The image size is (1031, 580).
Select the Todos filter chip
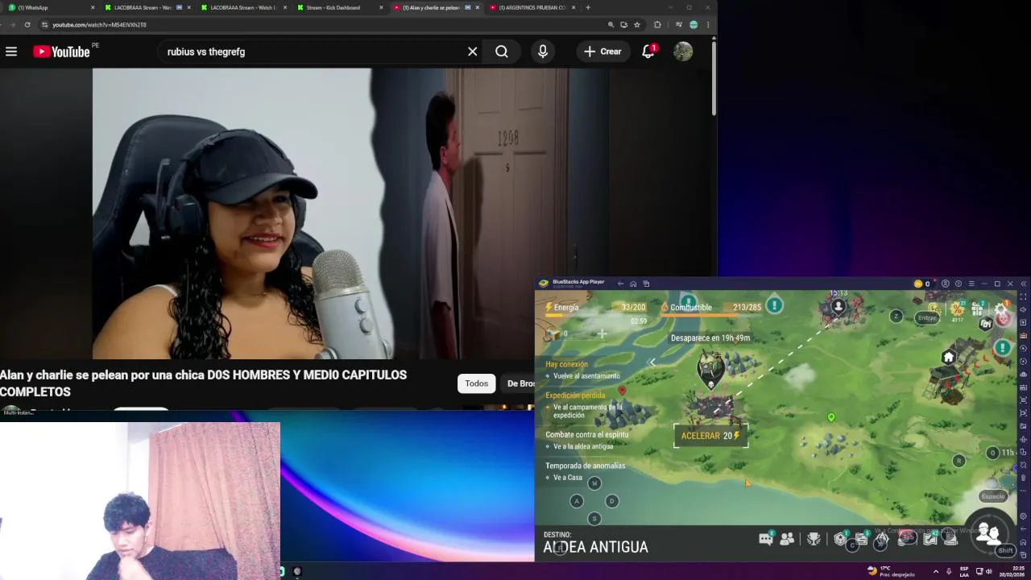(x=476, y=383)
